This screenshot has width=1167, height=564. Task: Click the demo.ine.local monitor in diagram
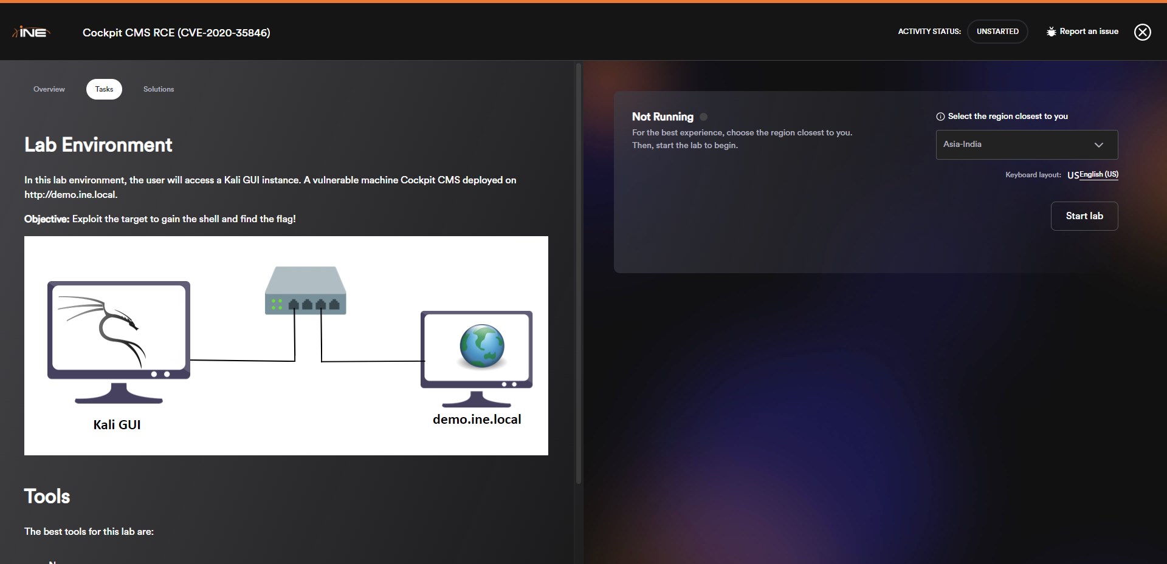pos(477,359)
